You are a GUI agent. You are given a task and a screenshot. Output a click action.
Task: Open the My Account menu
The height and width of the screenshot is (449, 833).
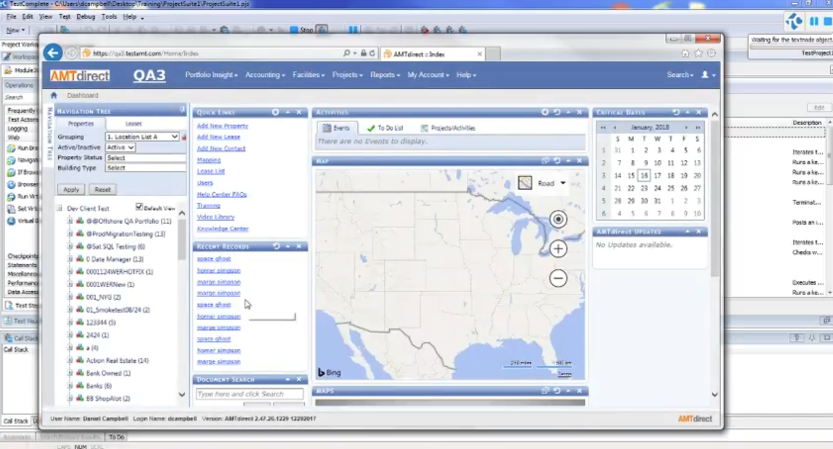pyautogui.click(x=428, y=75)
